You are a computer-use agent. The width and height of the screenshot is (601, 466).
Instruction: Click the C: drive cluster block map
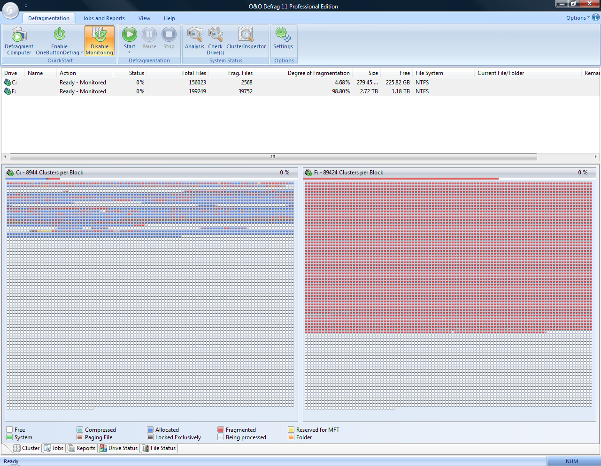pos(150,295)
